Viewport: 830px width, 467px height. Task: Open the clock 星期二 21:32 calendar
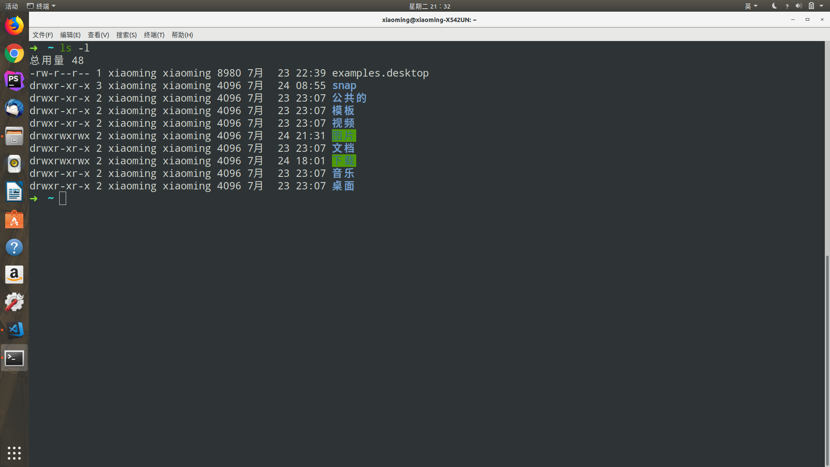[x=430, y=6]
